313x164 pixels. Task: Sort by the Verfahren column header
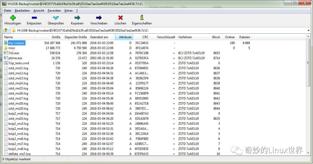(193, 37)
